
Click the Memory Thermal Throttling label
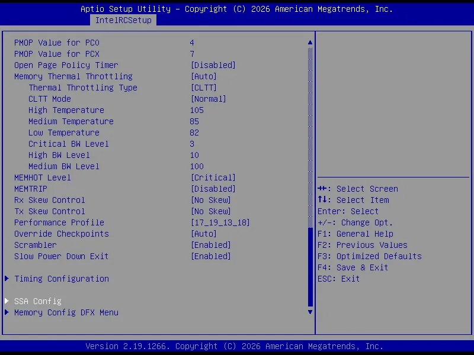pos(73,76)
